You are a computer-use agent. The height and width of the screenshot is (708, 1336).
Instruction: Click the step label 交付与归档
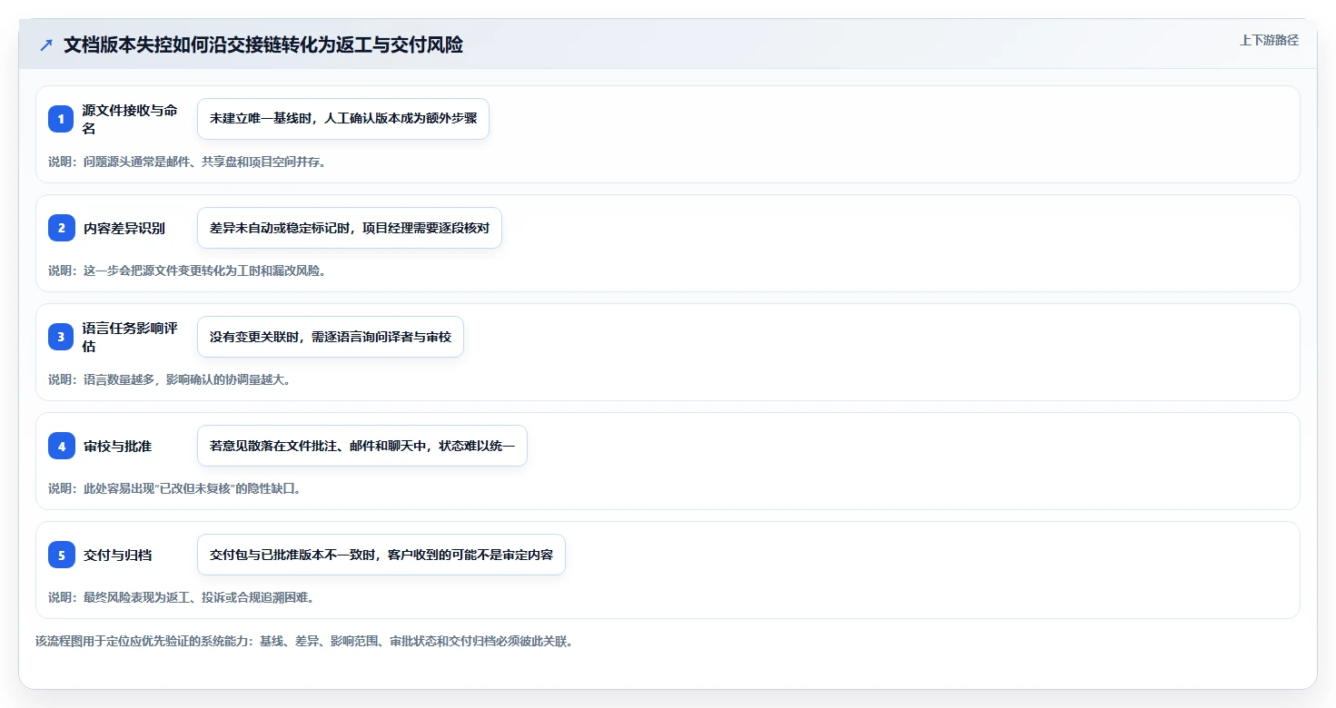coord(117,555)
